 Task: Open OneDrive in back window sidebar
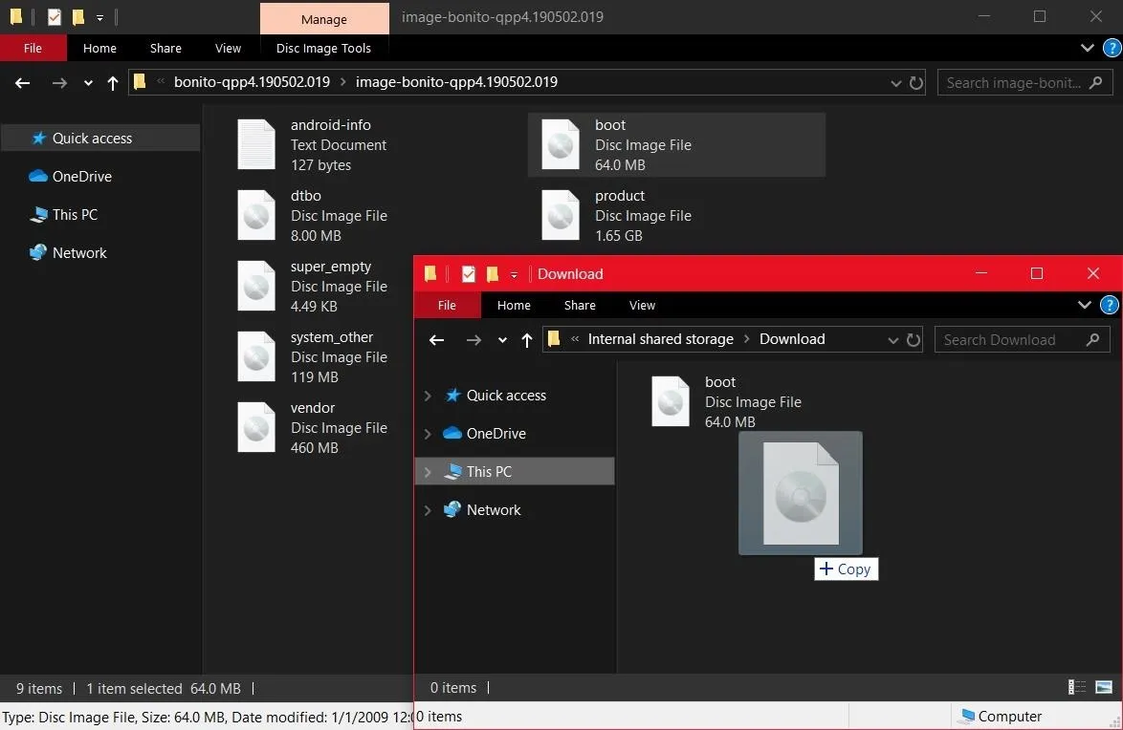[70, 176]
